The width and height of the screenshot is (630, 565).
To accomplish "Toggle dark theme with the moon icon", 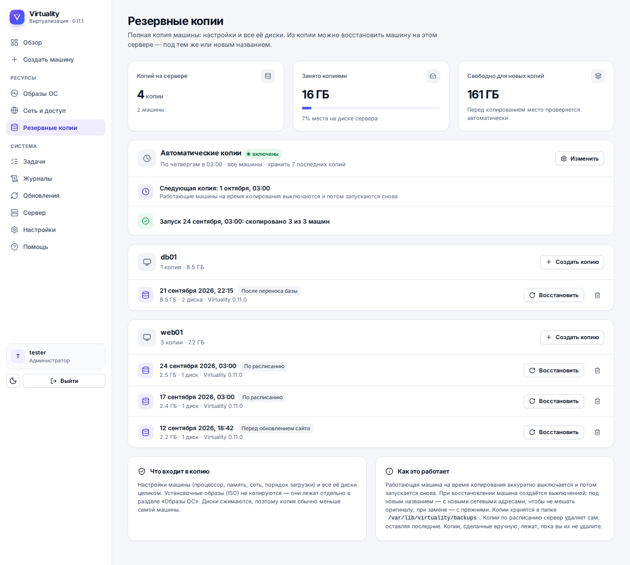I will [x=13, y=381].
